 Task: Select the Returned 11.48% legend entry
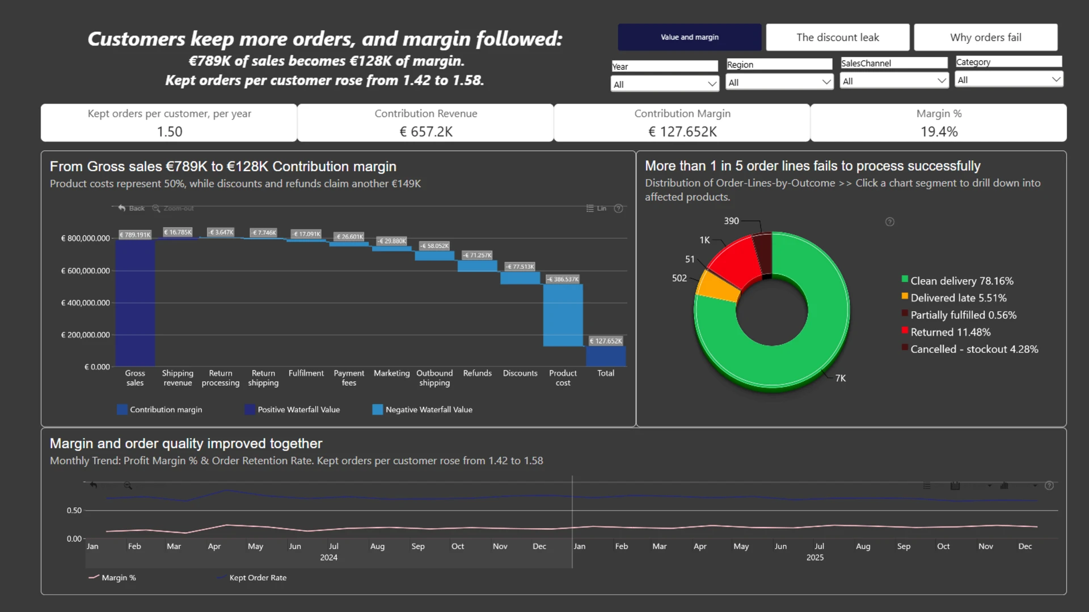coord(946,332)
